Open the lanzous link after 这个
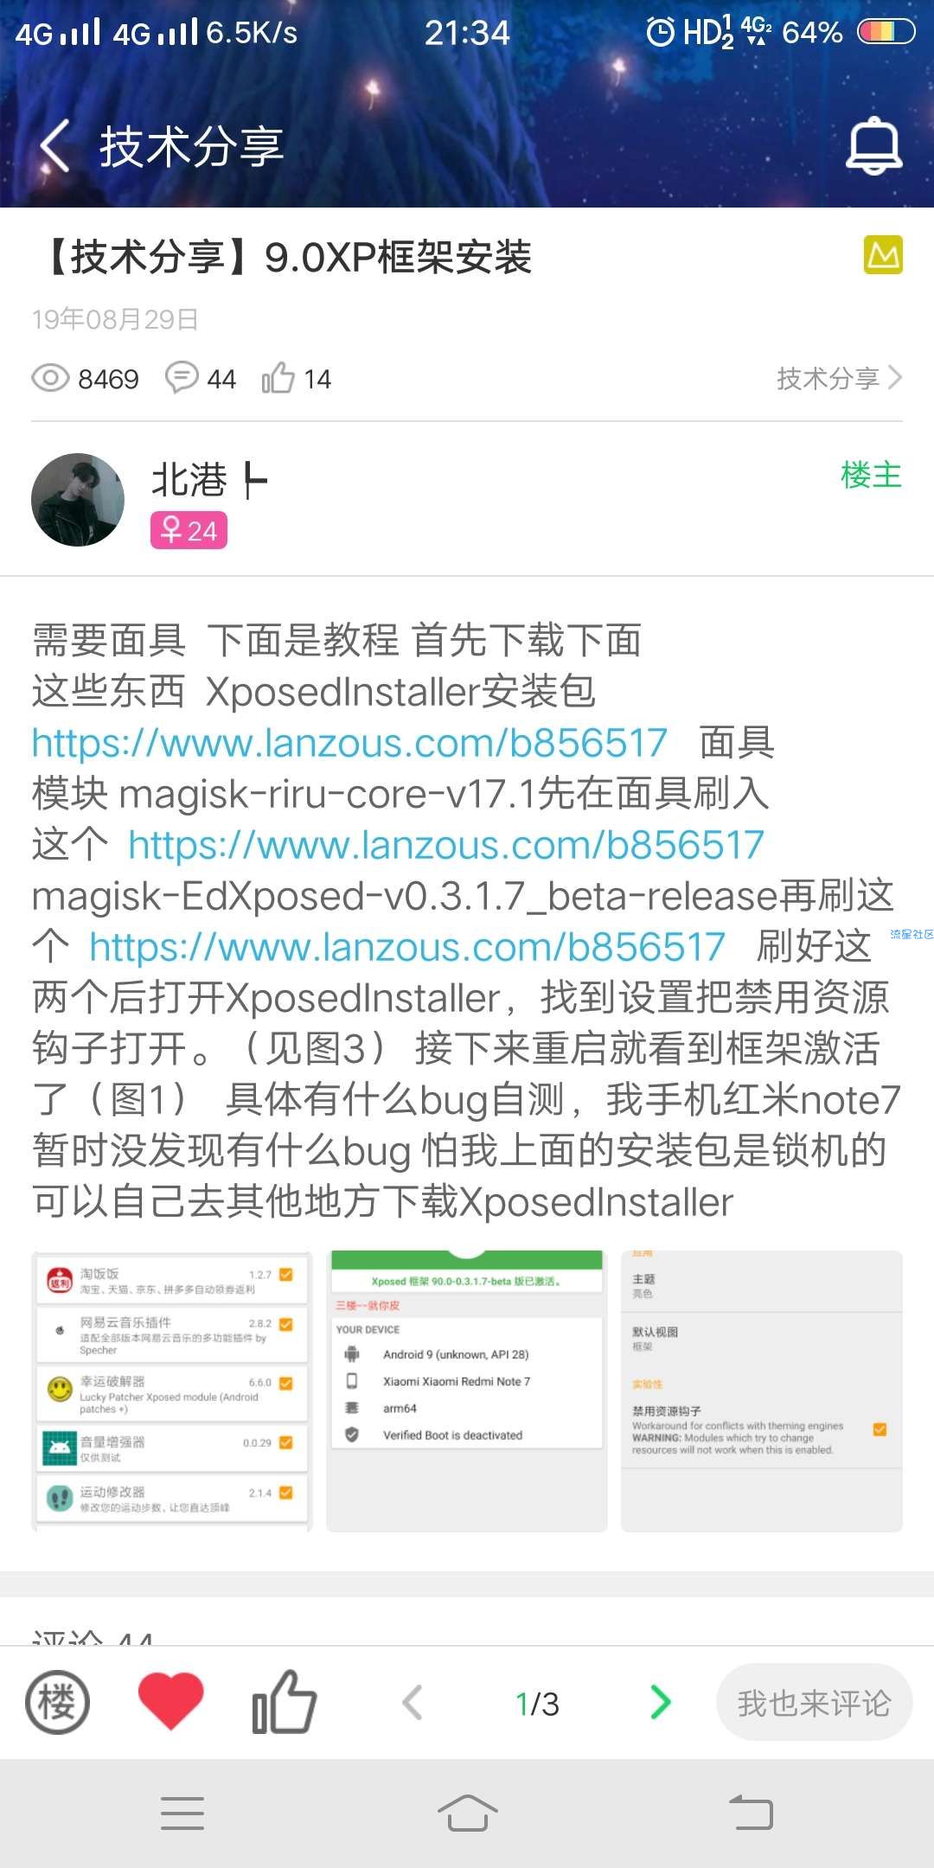This screenshot has width=934, height=1868. (446, 845)
